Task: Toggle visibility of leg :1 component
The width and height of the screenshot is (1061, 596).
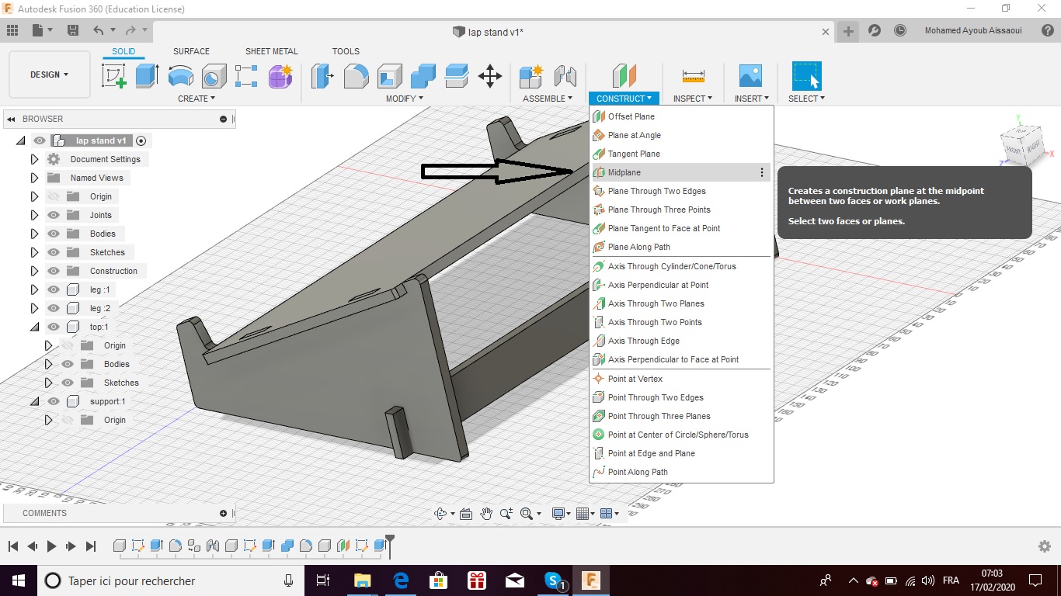Action: (x=54, y=289)
